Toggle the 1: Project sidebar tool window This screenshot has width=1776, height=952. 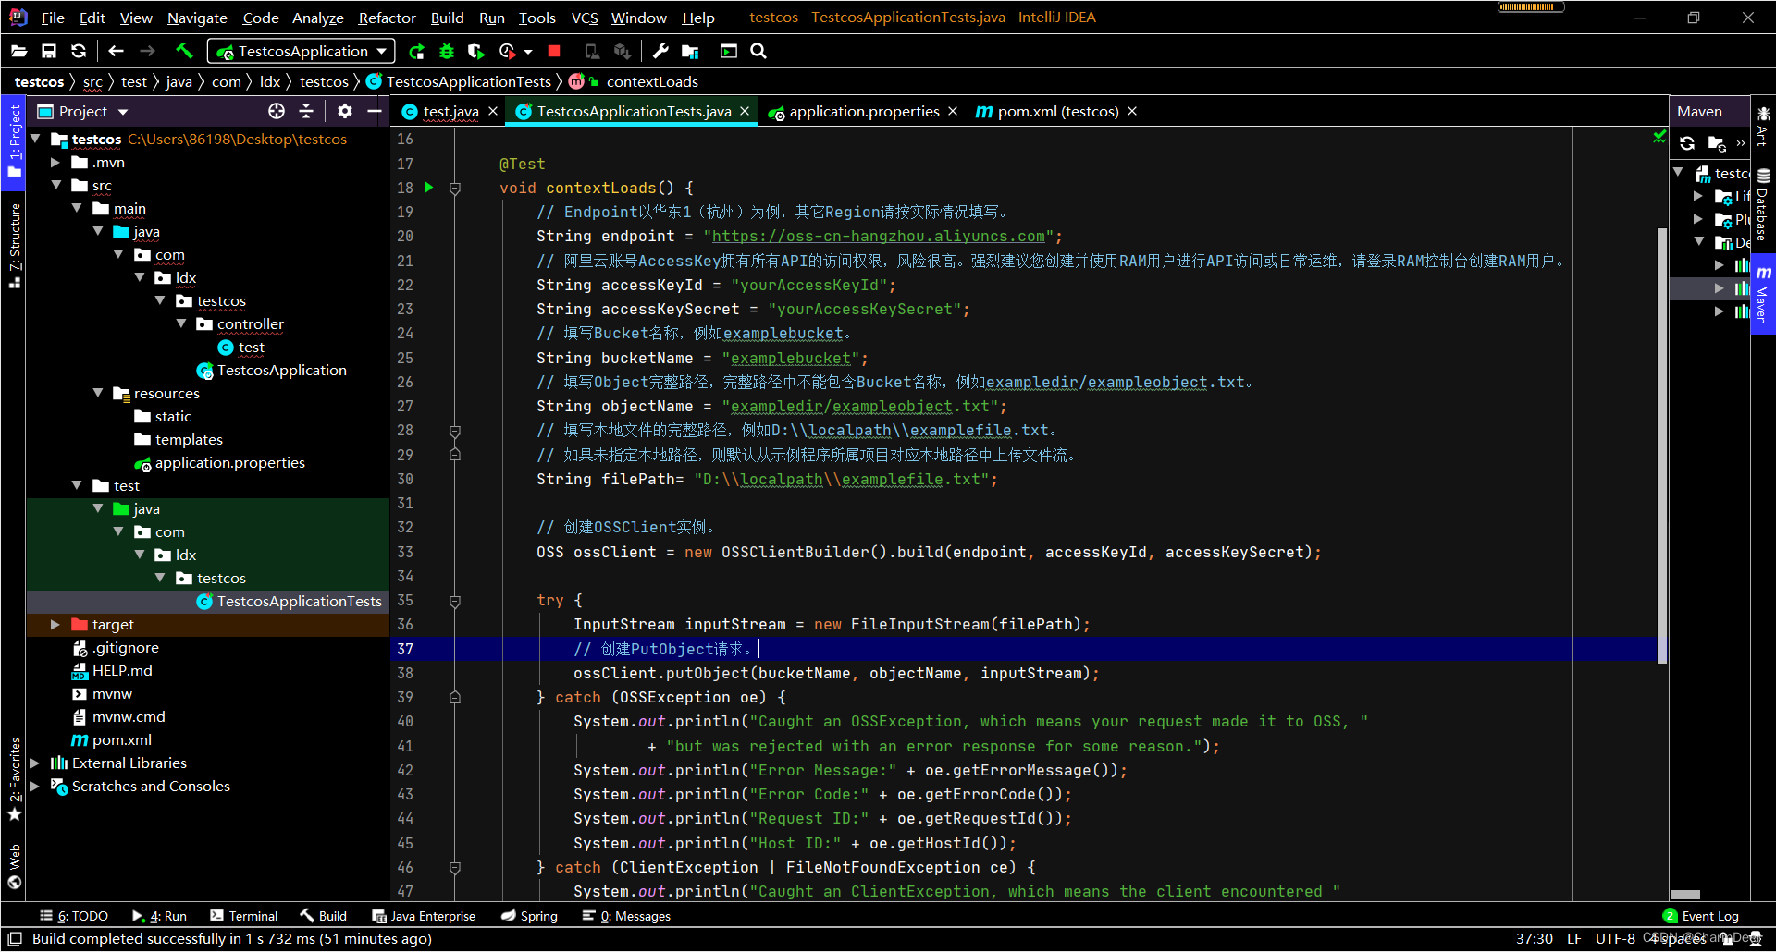14,141
